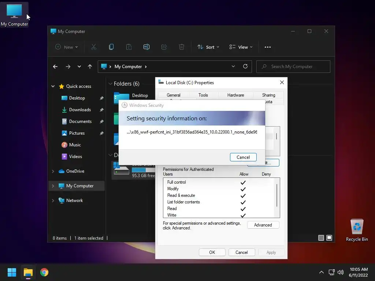The width and height of the screenshot is (375, 281).
Task: Switch to details view layout icon
Action: coord(321,238)
